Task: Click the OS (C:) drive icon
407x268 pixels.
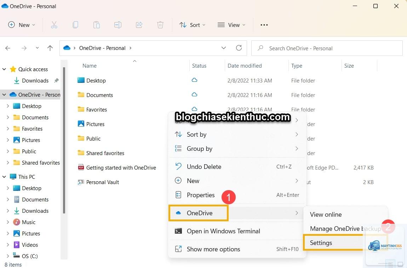Action: [16, 256]
